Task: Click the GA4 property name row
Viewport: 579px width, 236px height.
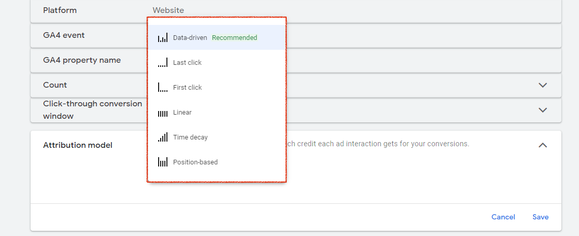Action: click(x=296, y=60)
